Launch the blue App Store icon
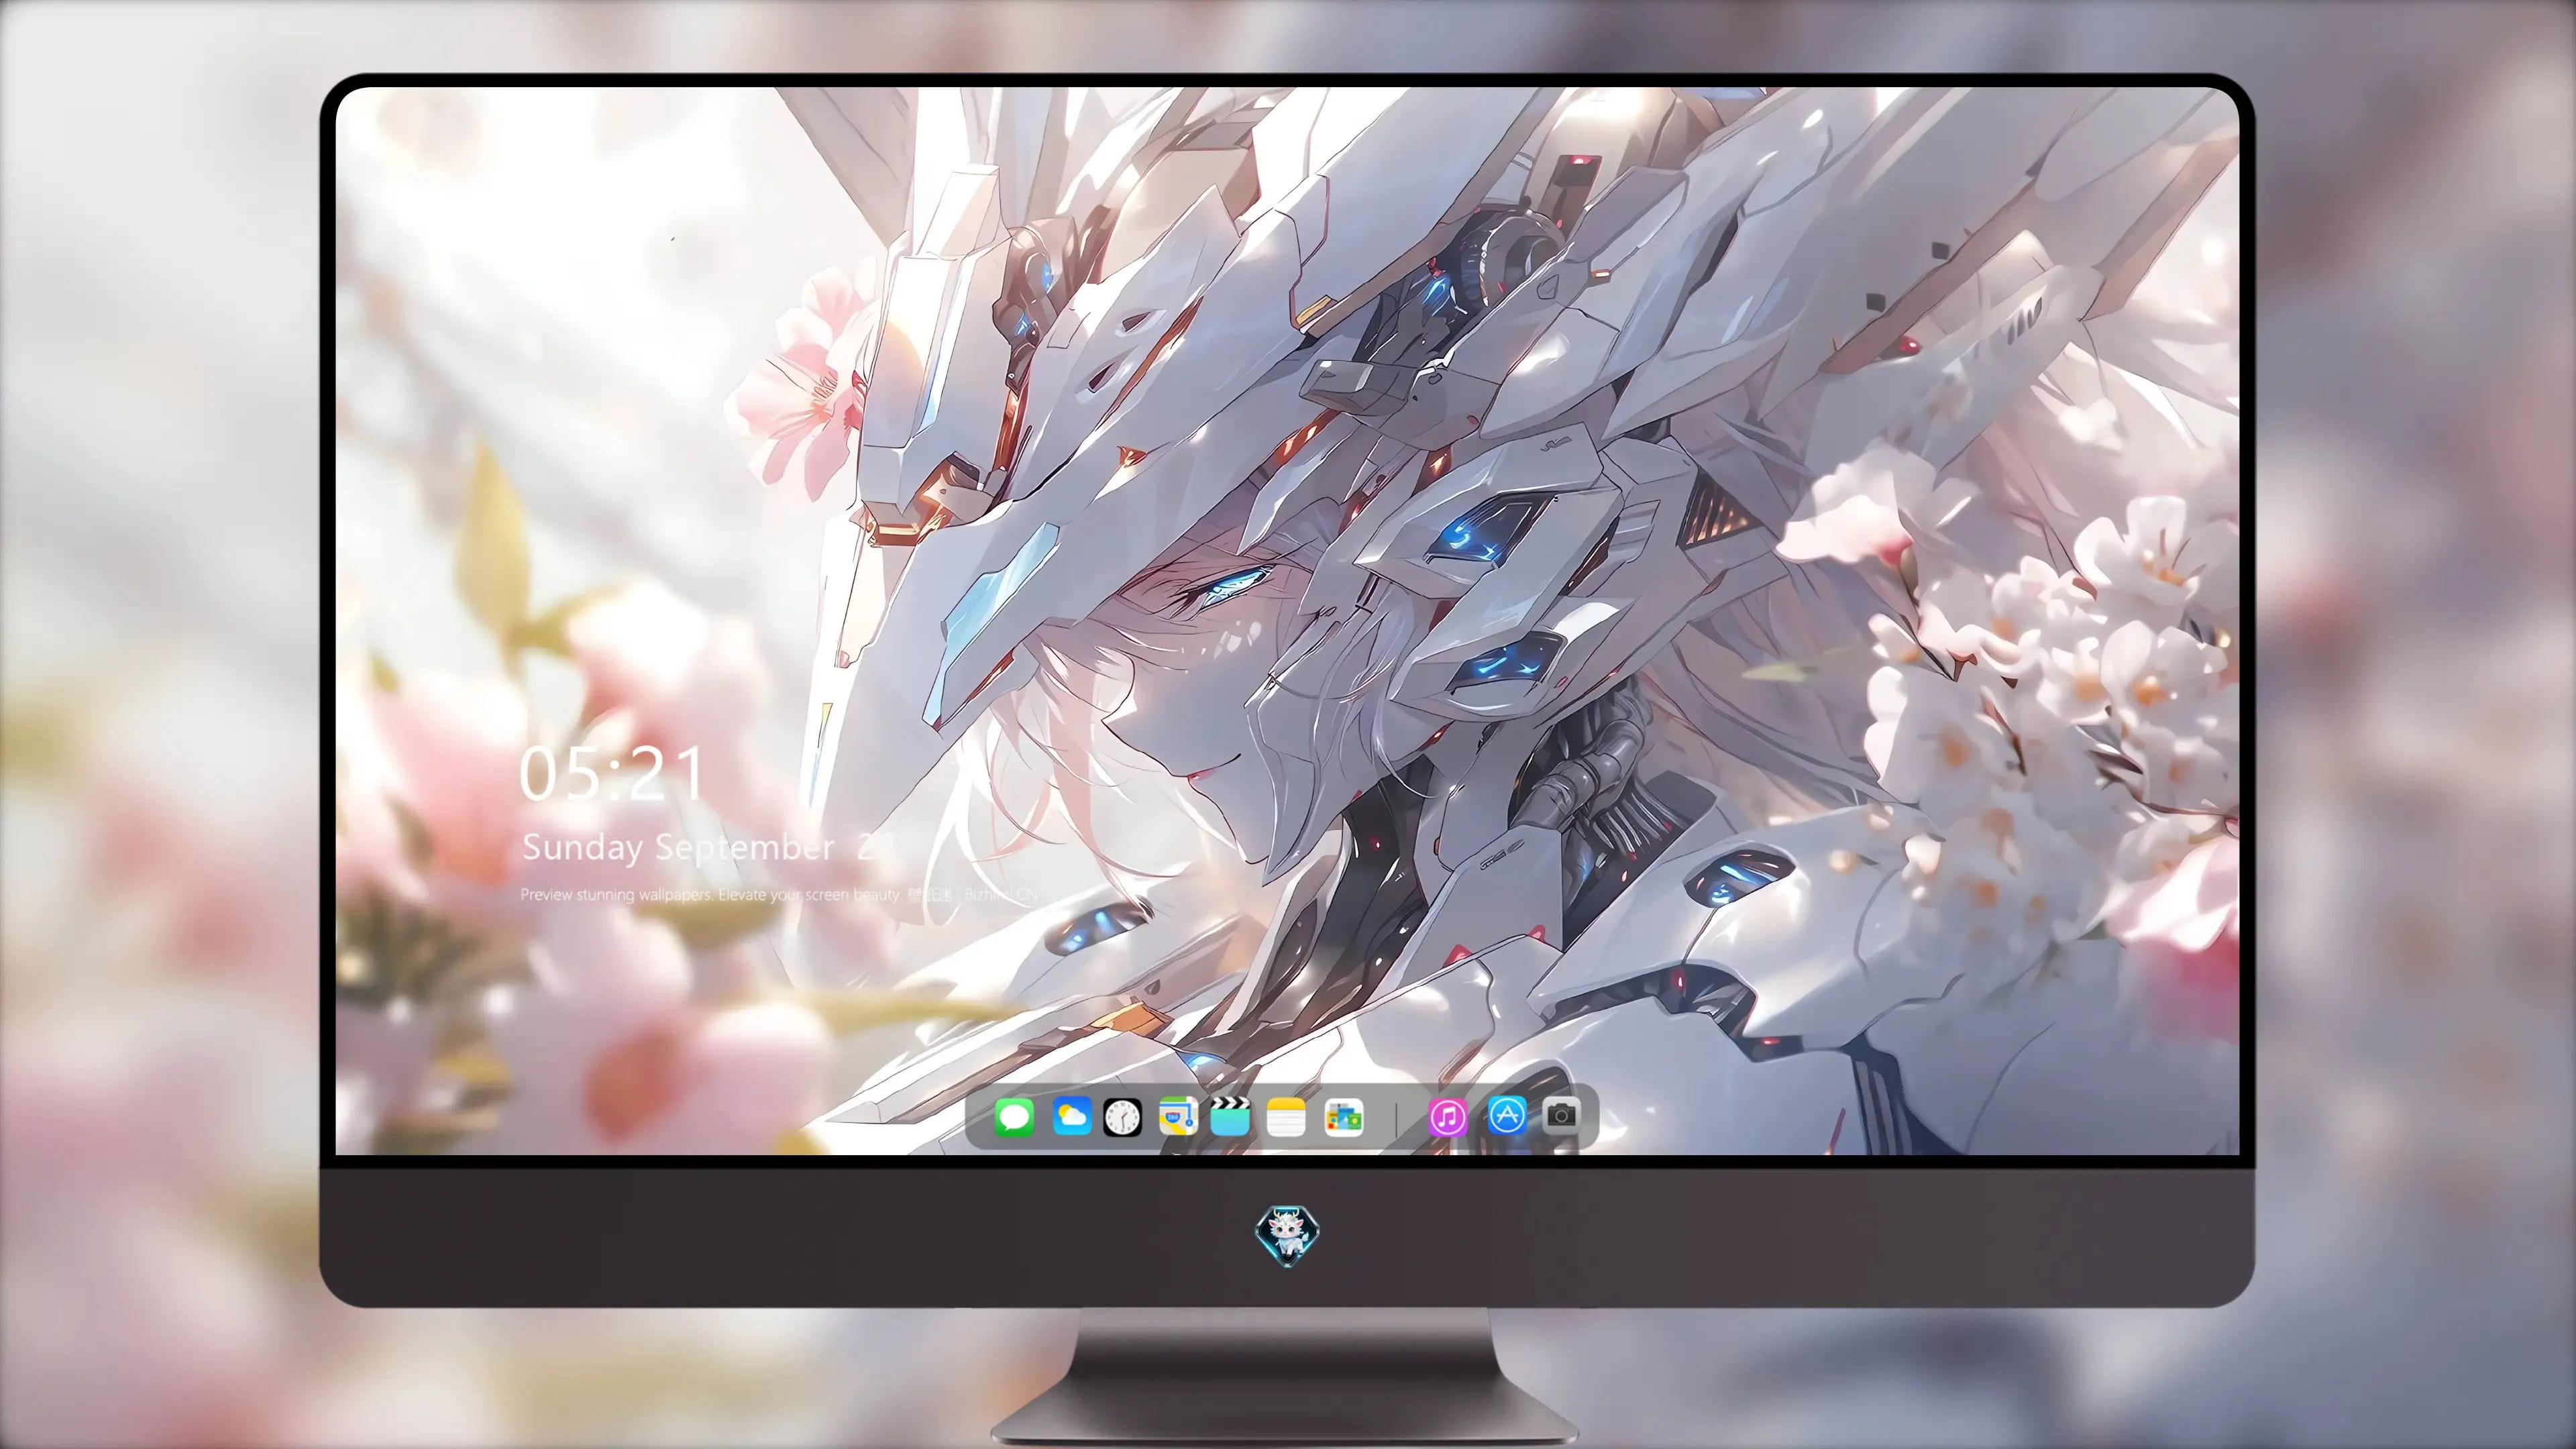The image size is (2576, 1449). click(x=1507, y=1115)
